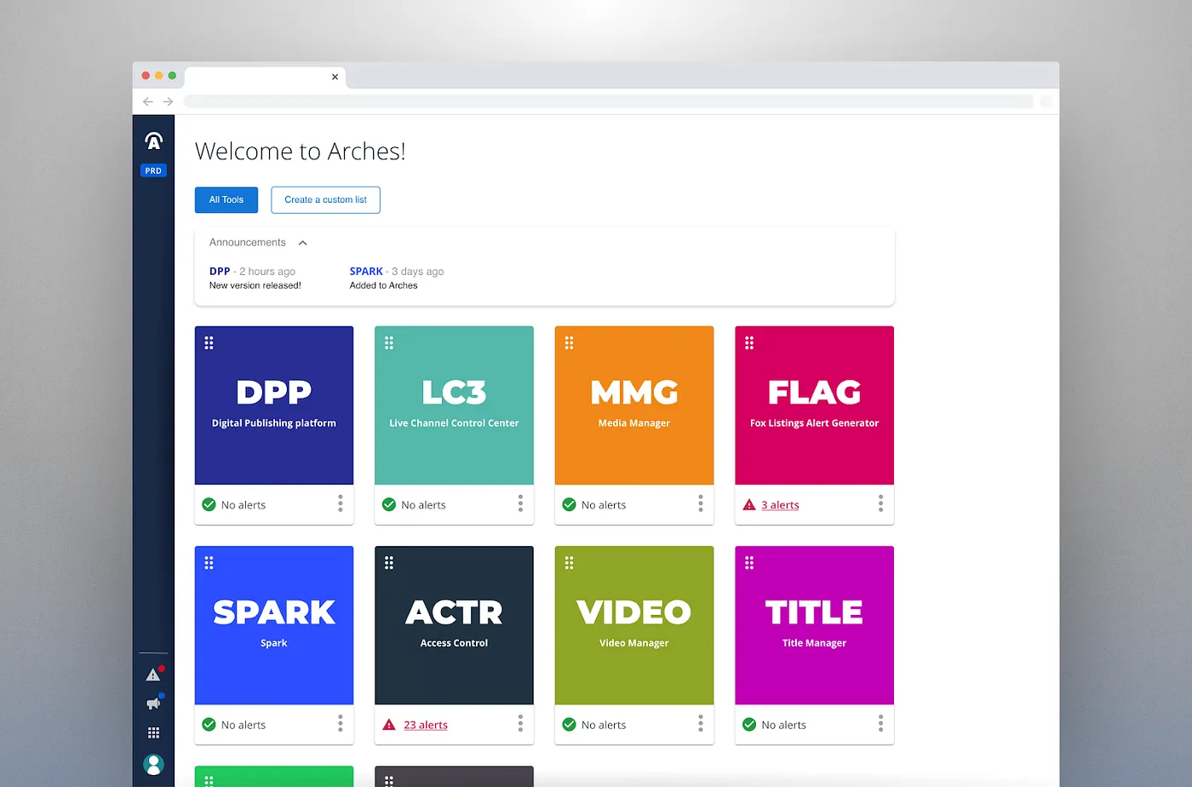This screenshot has height=787, width=1192.
Task: Open the FLAG Fox Listings Alert Generator tile
Action: coord(814,405)
